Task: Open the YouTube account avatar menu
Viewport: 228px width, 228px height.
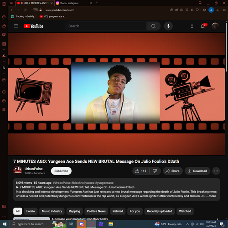Action: pos(215,26)
